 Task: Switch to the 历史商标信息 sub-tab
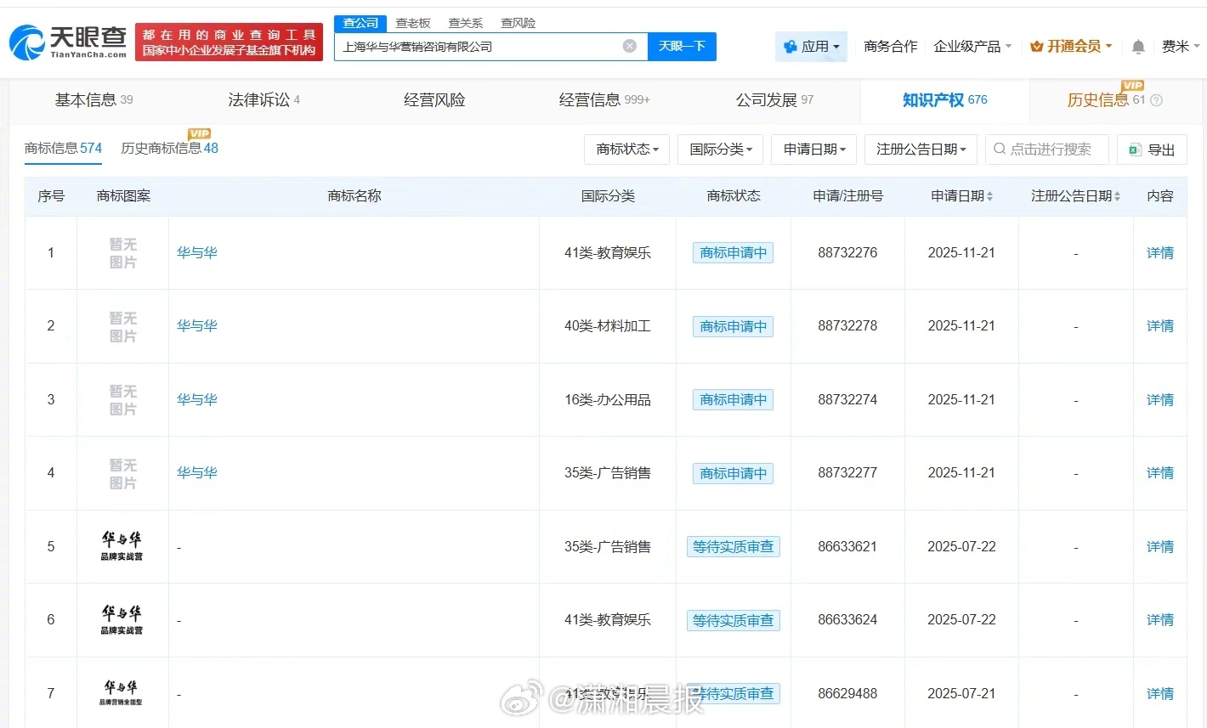169,149
